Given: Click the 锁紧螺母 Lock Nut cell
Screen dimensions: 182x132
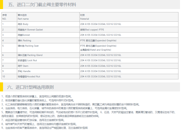Looking at the screenshot, I should 27,60.
